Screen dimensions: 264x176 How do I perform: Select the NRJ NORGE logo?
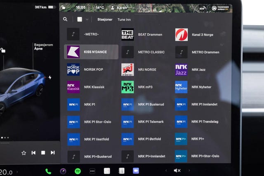pyautogui.click(x=127, y=70)
